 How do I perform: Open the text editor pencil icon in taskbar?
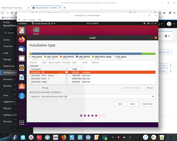97,137
